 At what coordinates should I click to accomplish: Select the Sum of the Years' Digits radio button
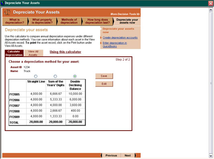point(55,76)
